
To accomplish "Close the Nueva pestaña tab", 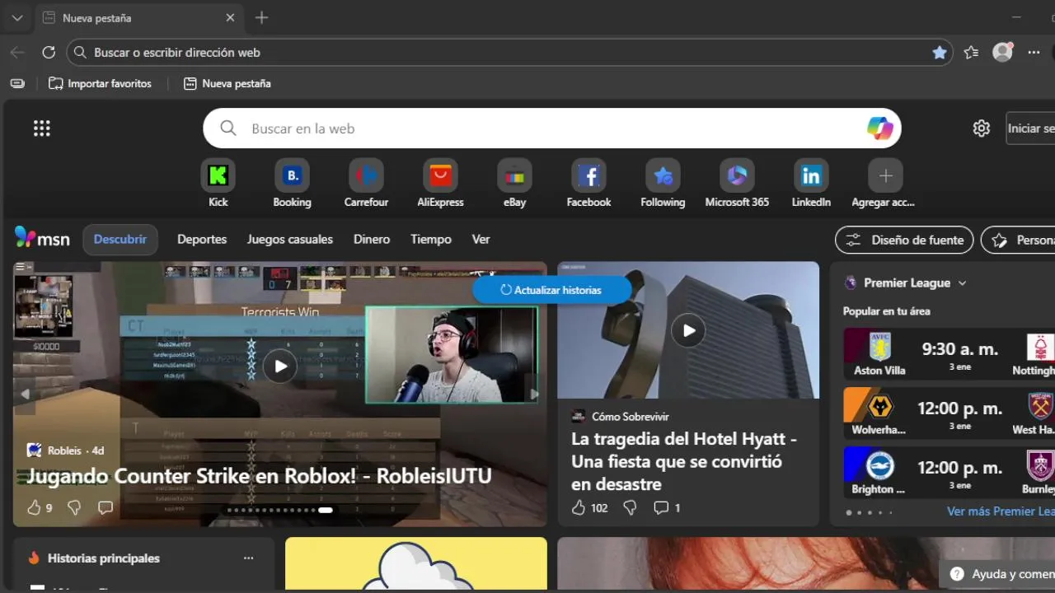I will [x=230, y=17].
